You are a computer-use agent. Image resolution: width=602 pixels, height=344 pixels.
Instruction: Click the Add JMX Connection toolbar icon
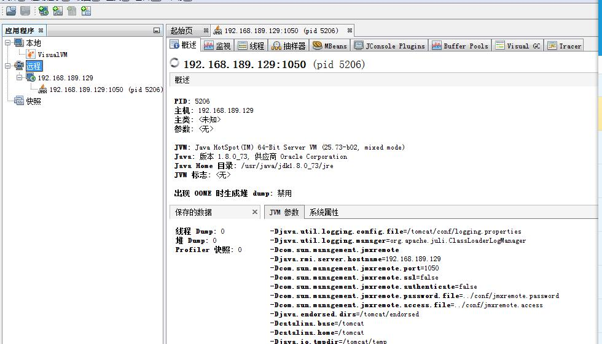pos(58,11)
